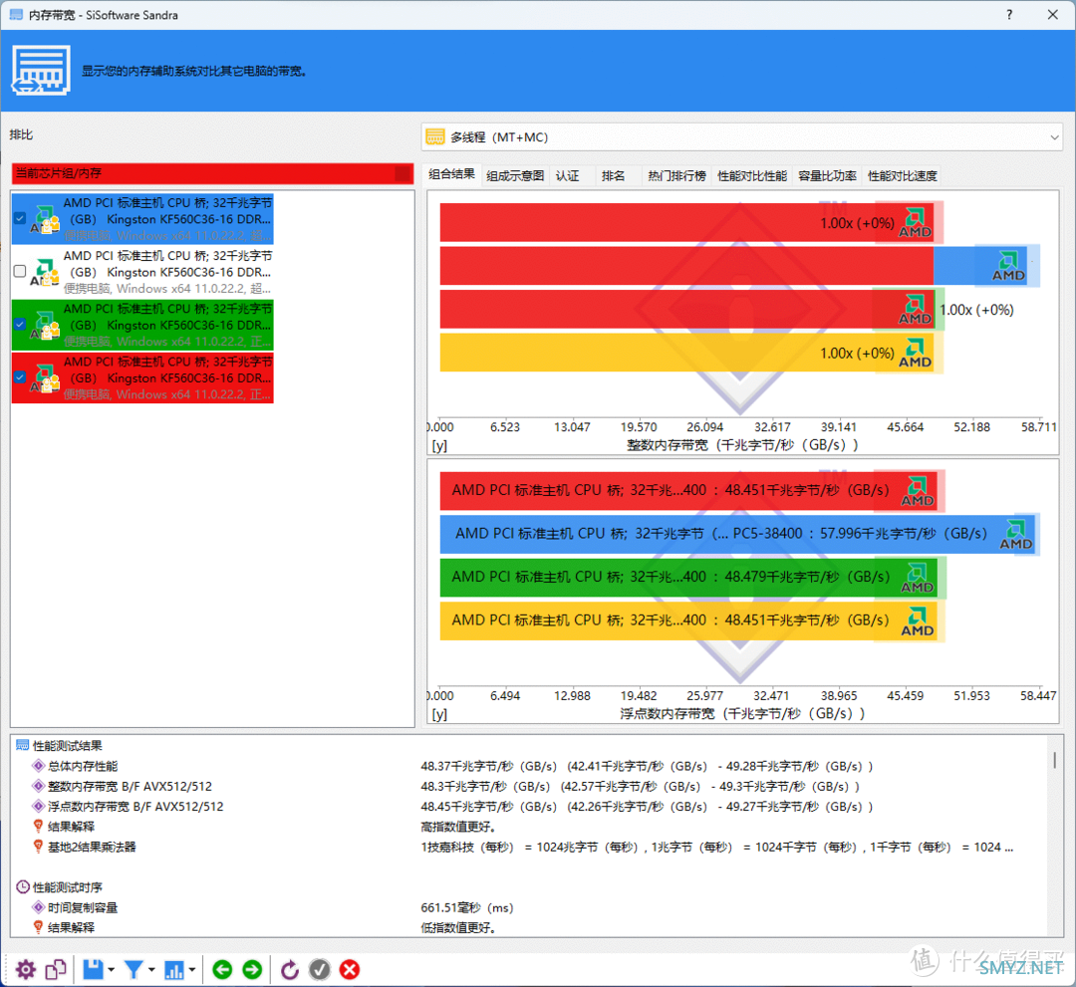Click blue float bar showing 57.996 GB/s
This screenshot has width=1076, height=987.
[738, 534]
